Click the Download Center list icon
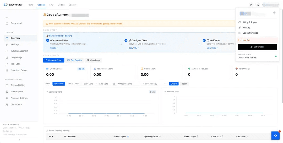 (7, 70)
